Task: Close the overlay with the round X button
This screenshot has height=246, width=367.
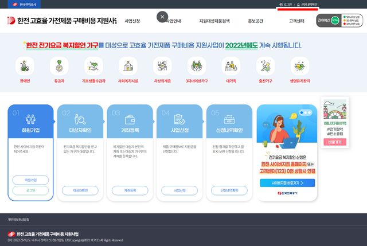Action: 162,17
